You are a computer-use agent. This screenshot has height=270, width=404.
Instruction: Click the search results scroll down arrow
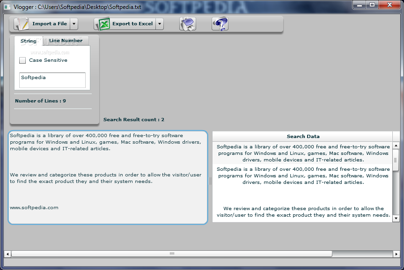click(x=396, y=219)
